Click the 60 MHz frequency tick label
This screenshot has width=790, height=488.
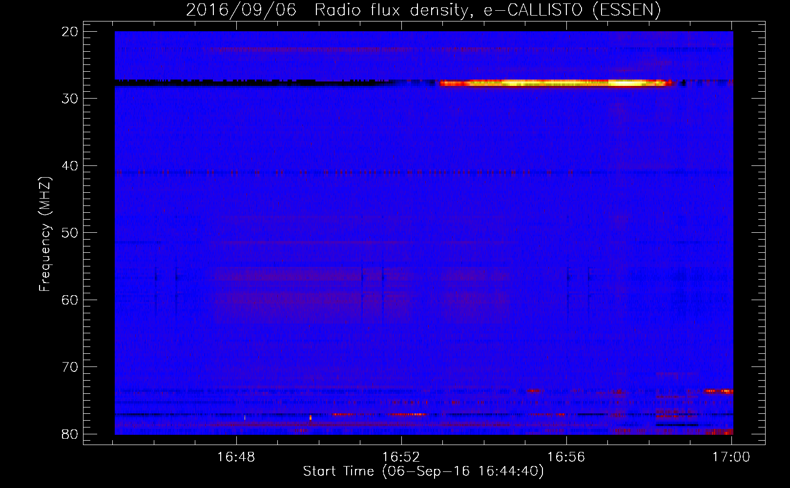click(x=70, y=300)
